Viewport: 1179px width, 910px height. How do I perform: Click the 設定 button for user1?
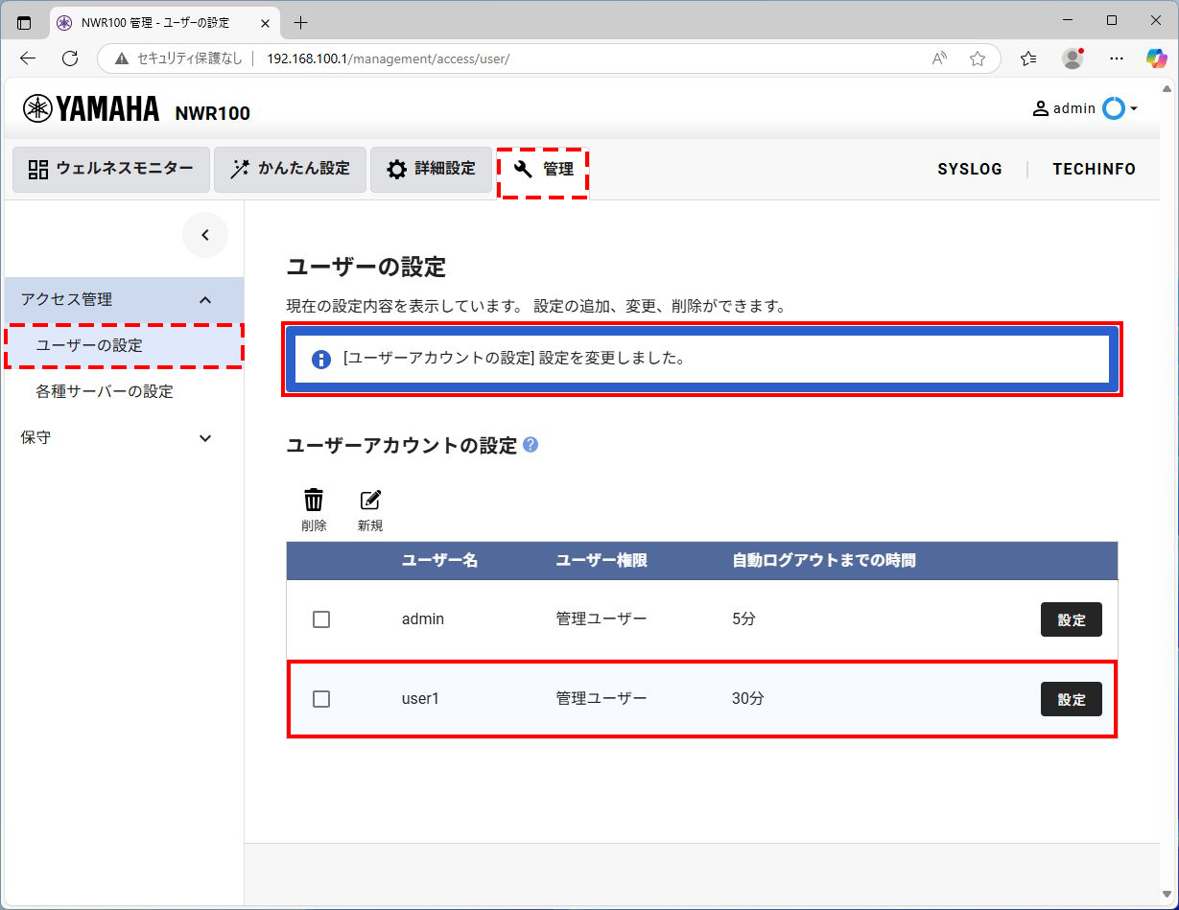coord(1071,699)
